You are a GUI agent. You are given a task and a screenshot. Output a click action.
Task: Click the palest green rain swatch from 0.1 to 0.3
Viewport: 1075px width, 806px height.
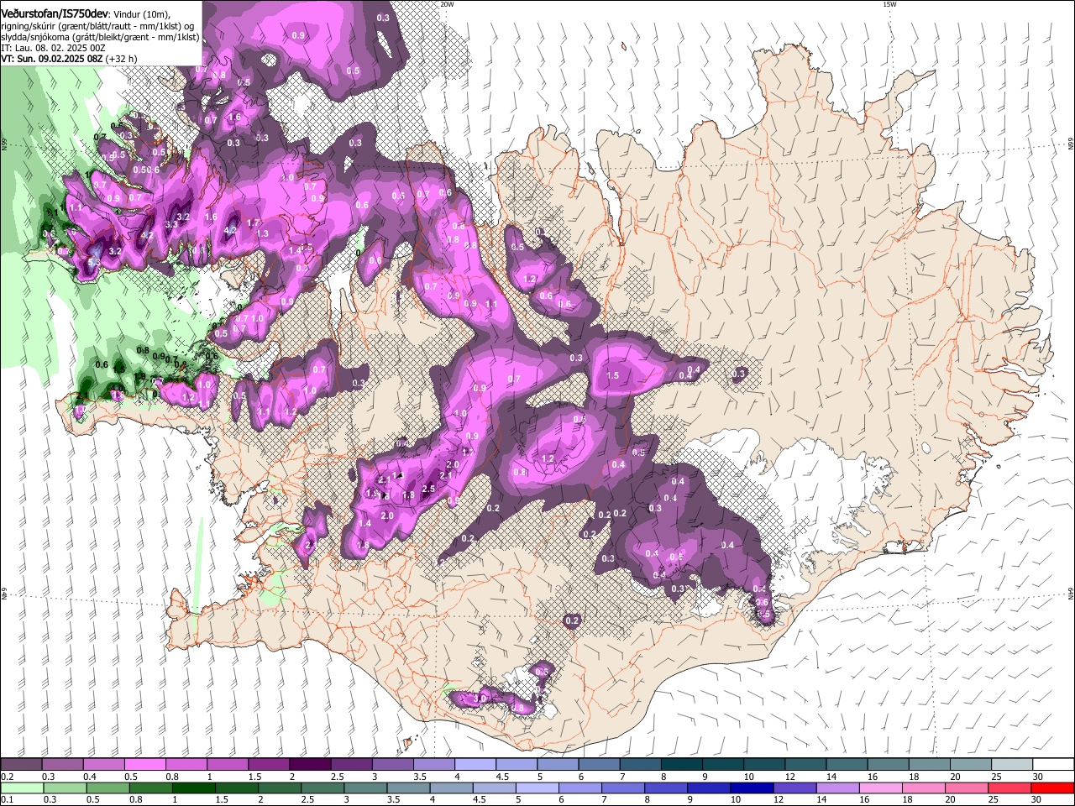(22, 788)
